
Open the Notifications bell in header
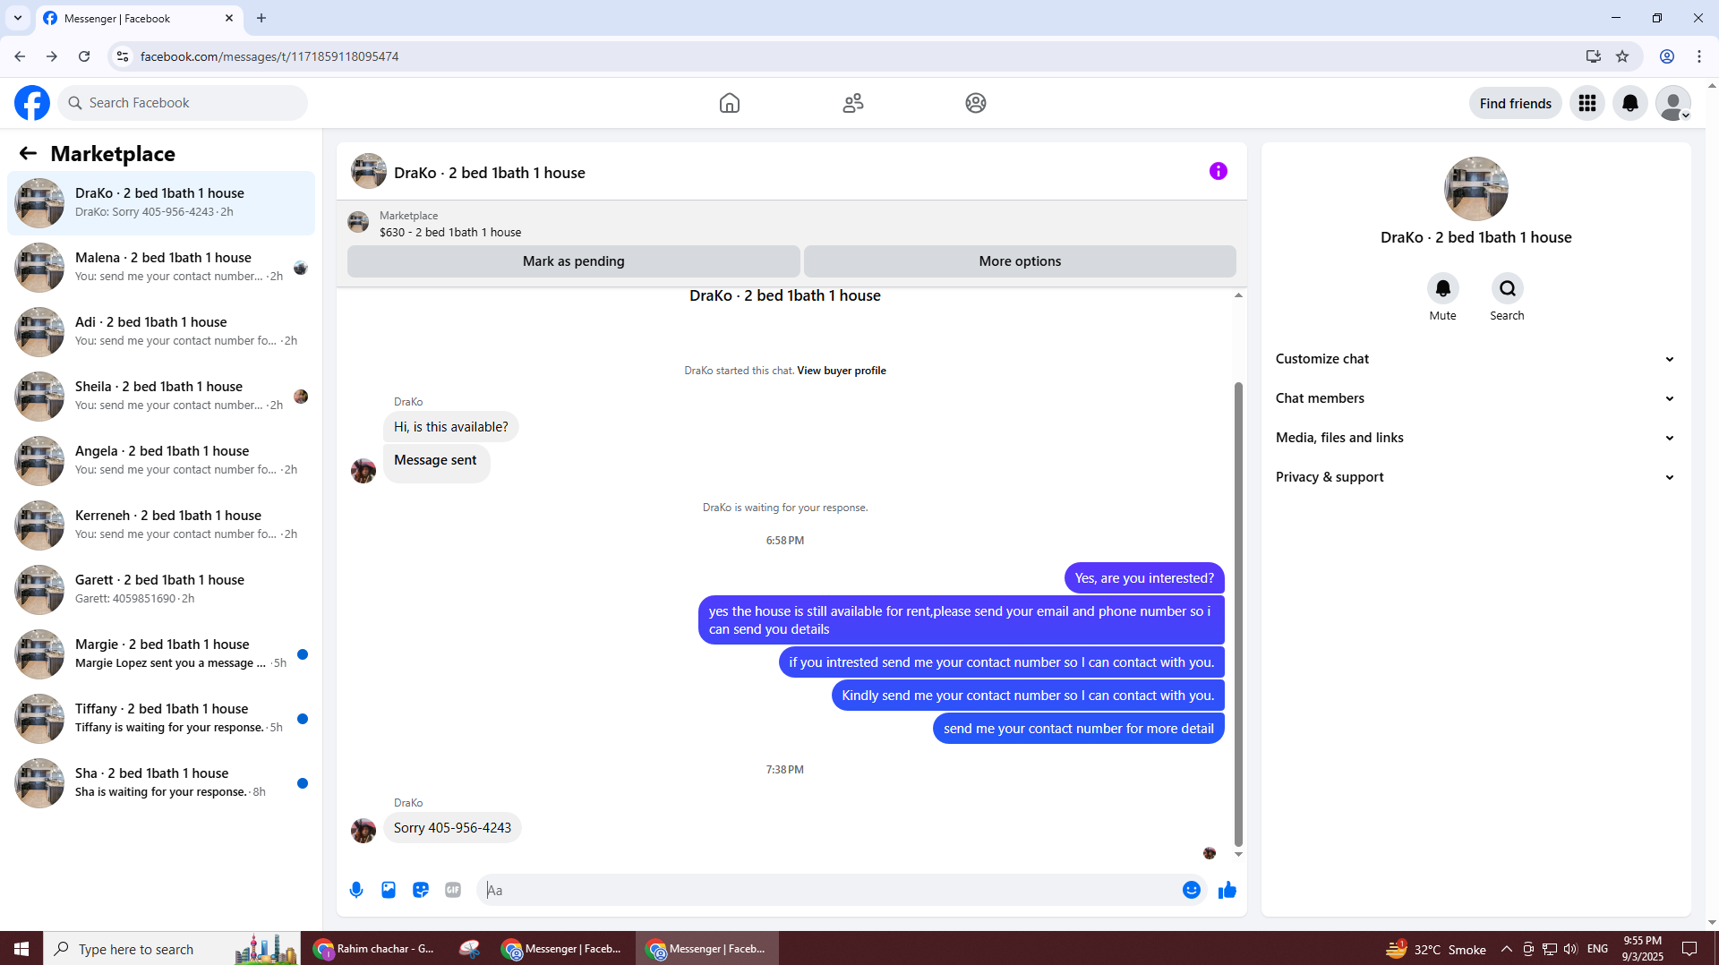[1630, 103]
